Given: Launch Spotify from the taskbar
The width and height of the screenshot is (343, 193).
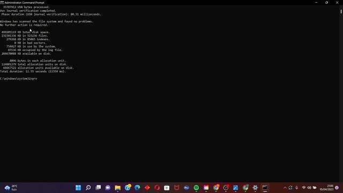Looking at the screenshot, I should (196, 188).
